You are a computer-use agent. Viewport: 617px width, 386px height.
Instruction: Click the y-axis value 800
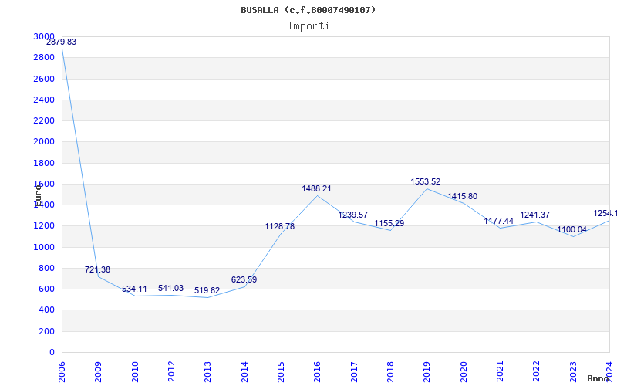pos(46,268)
